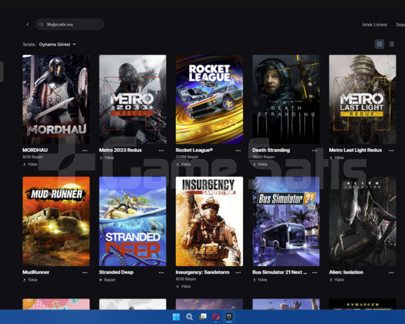Open the Opera browser from taskbar
The image size is (405, 324).
coord(216,317)
